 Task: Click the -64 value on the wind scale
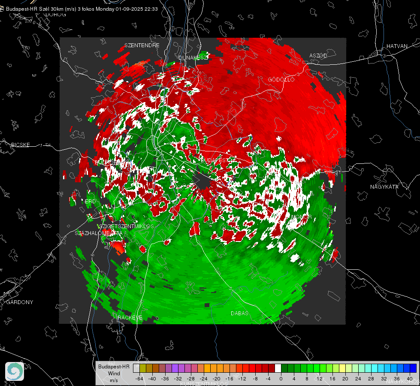click(x=139, y=379)
